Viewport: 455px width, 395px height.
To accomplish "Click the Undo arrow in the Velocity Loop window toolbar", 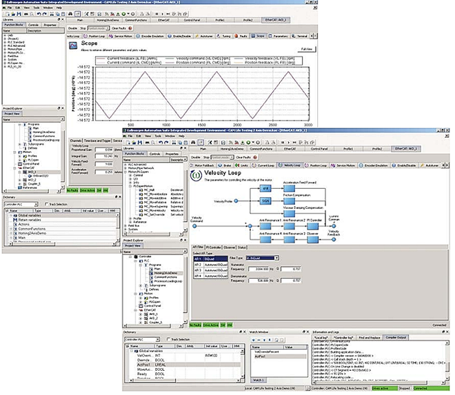I will 161,143.
